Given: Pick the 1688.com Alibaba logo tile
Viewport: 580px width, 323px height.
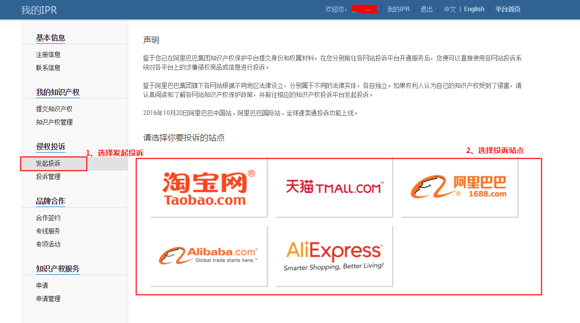Looking at the screenshot, I should 459,188.
